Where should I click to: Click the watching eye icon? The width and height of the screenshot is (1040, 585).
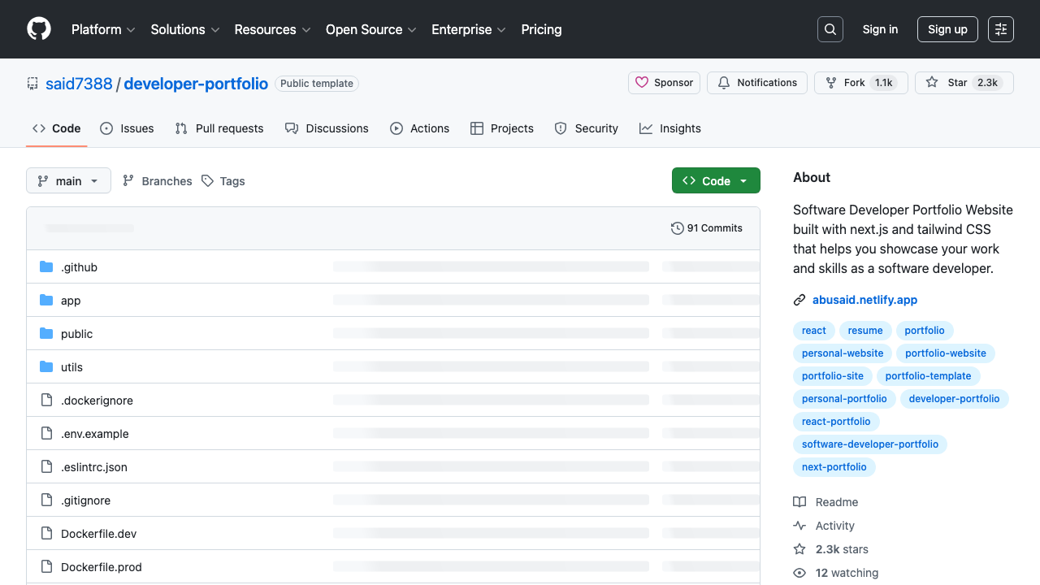point(800,573)
